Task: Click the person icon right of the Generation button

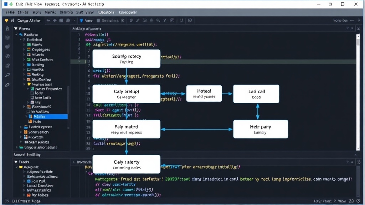Action: click(x=123, y=20)
